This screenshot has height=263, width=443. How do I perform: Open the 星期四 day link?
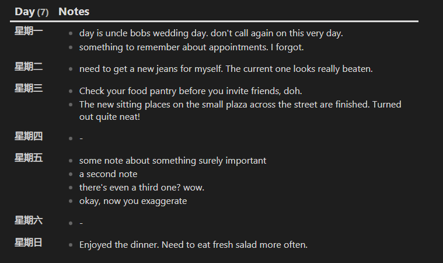pos(29,136)
